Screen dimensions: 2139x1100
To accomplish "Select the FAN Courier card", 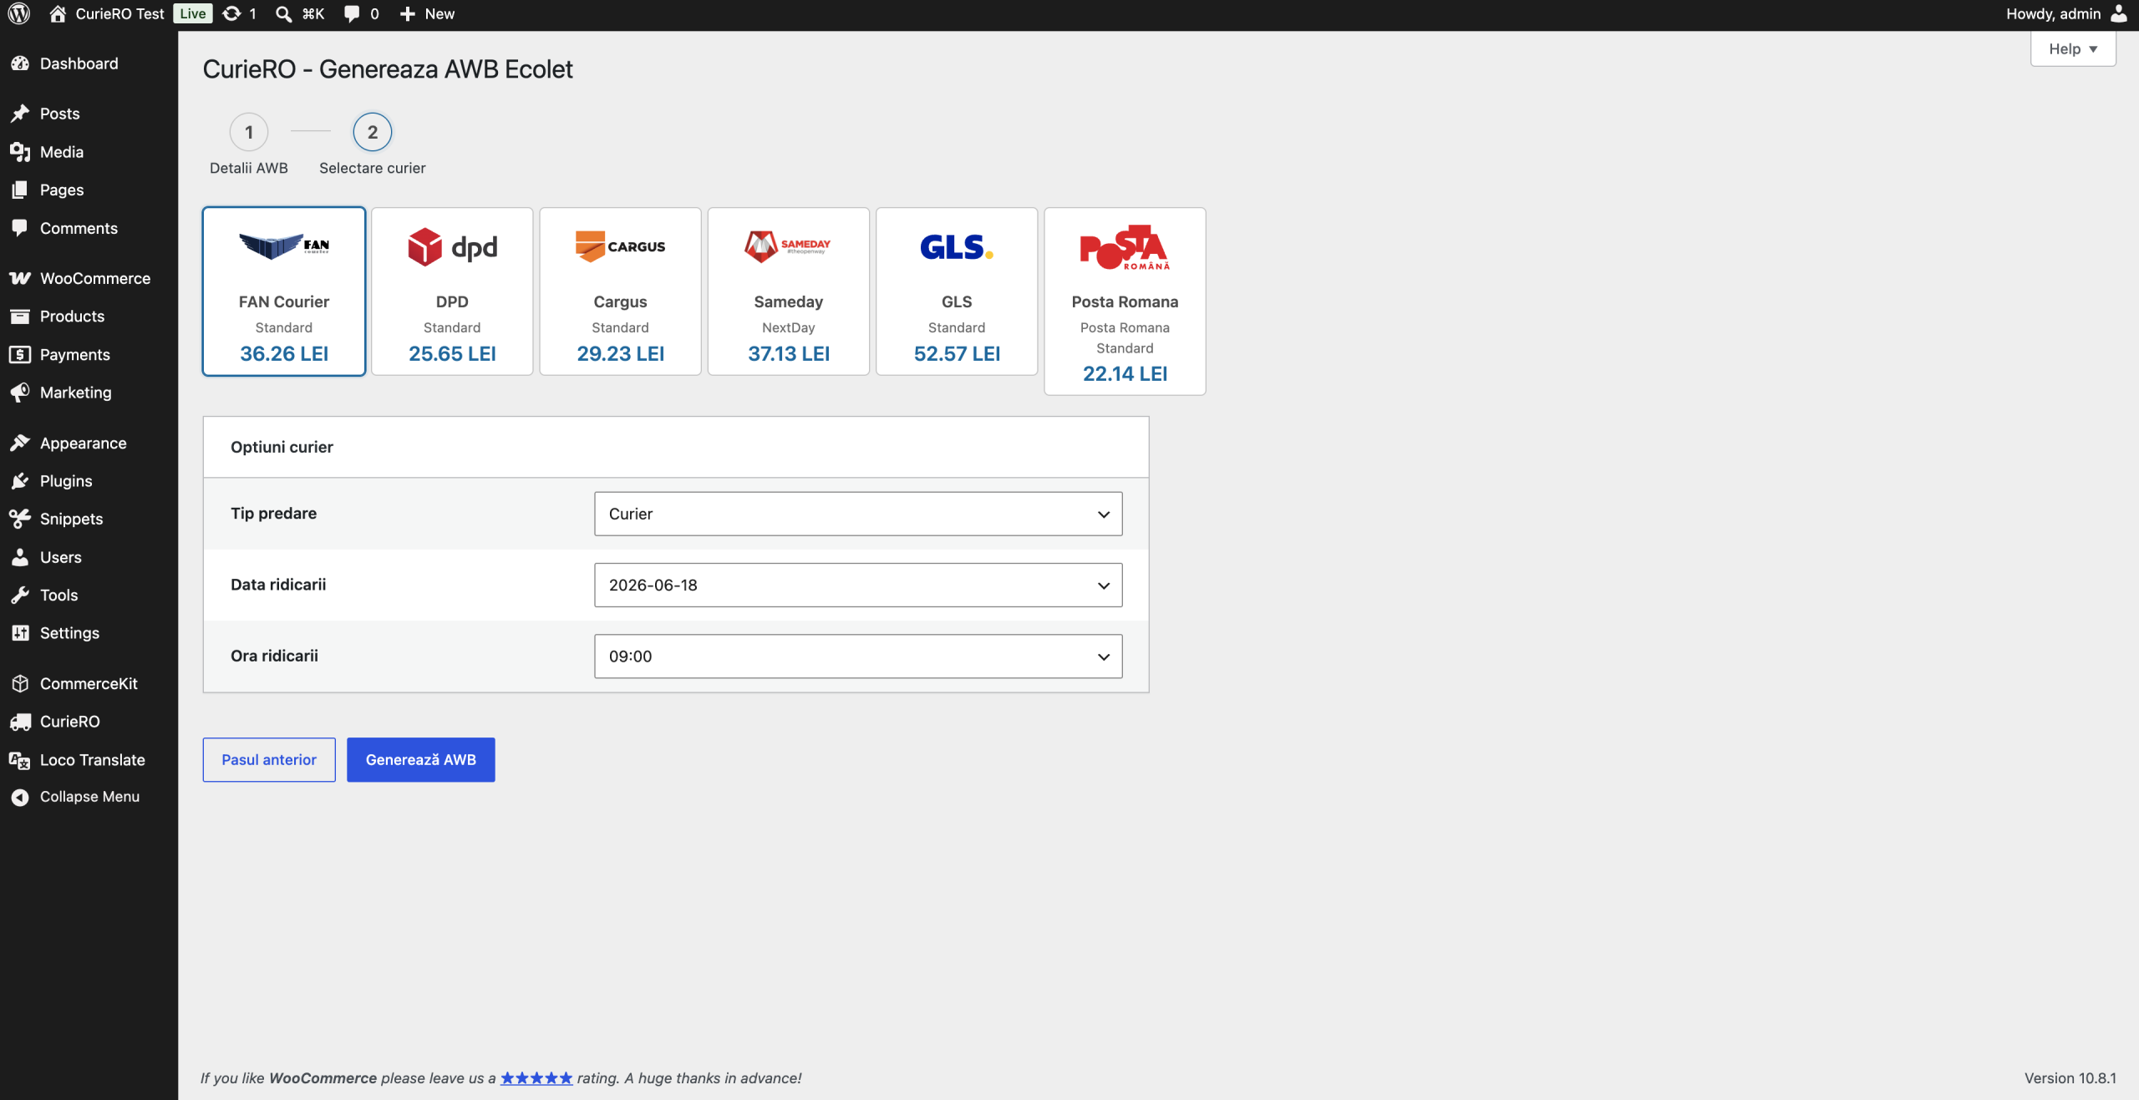I will click(x=284, y=291).
